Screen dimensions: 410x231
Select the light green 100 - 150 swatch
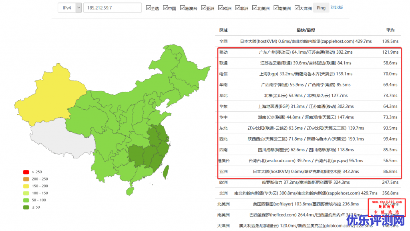26,193
